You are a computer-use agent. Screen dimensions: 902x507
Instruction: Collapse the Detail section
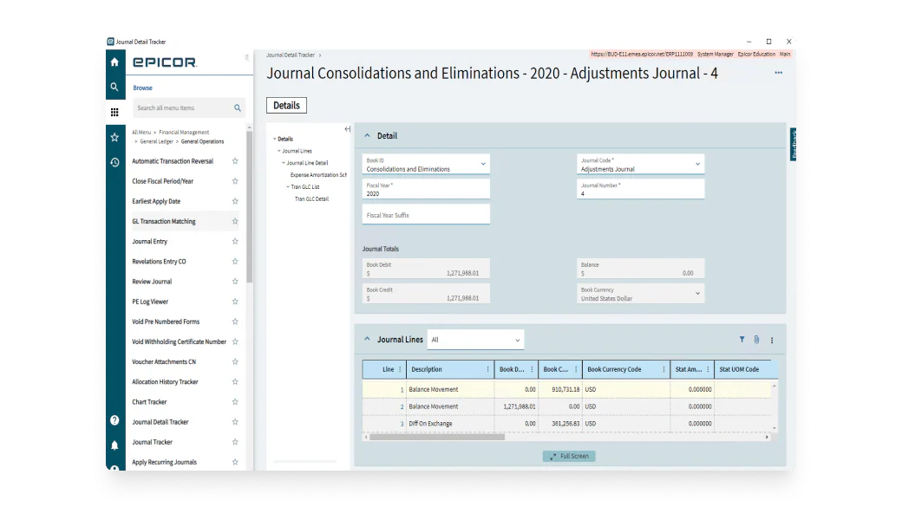tap(367, 136)
